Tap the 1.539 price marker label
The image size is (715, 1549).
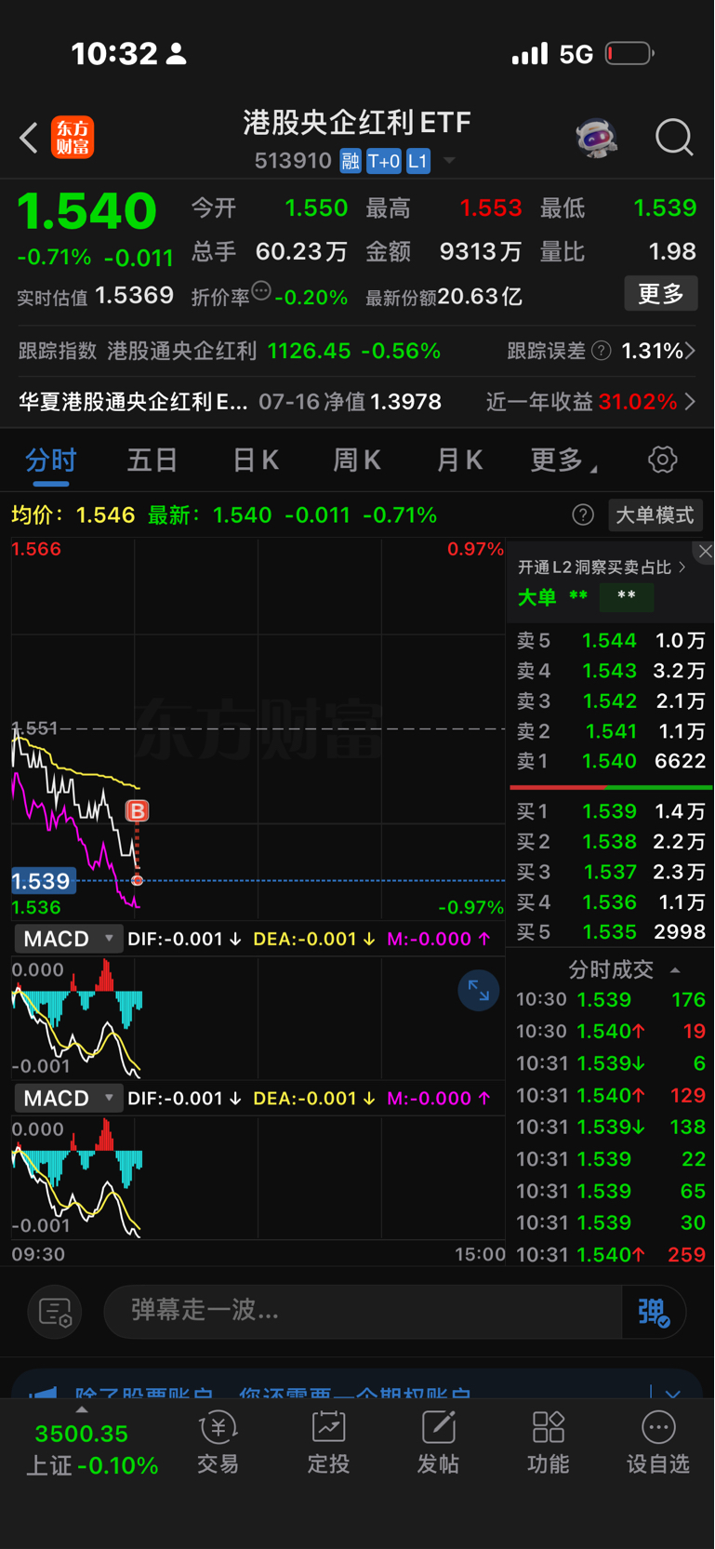[43, 881]
